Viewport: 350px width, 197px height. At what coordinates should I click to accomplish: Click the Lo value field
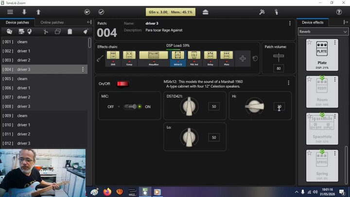click(214, 138)
